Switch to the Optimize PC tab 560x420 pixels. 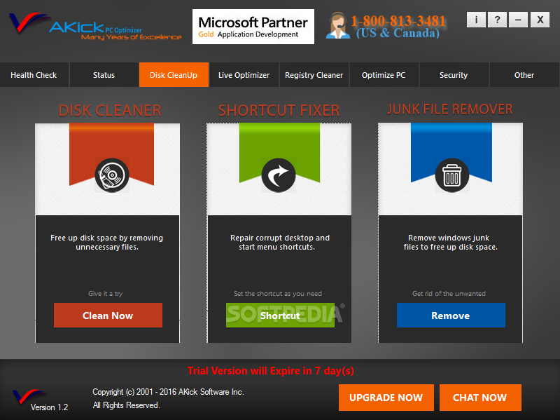click(x=384, y=75)
